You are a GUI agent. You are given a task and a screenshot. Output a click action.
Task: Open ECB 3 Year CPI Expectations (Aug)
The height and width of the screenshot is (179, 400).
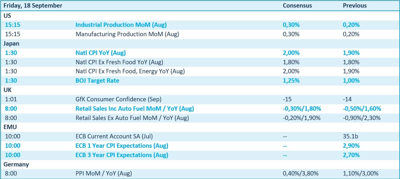(122, 155)
